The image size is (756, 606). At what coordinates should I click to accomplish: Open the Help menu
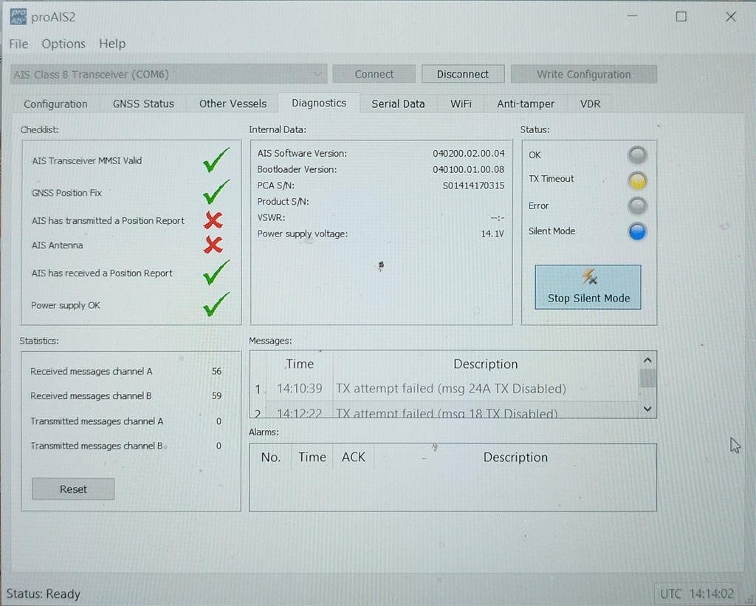click(x=112, y=44)
